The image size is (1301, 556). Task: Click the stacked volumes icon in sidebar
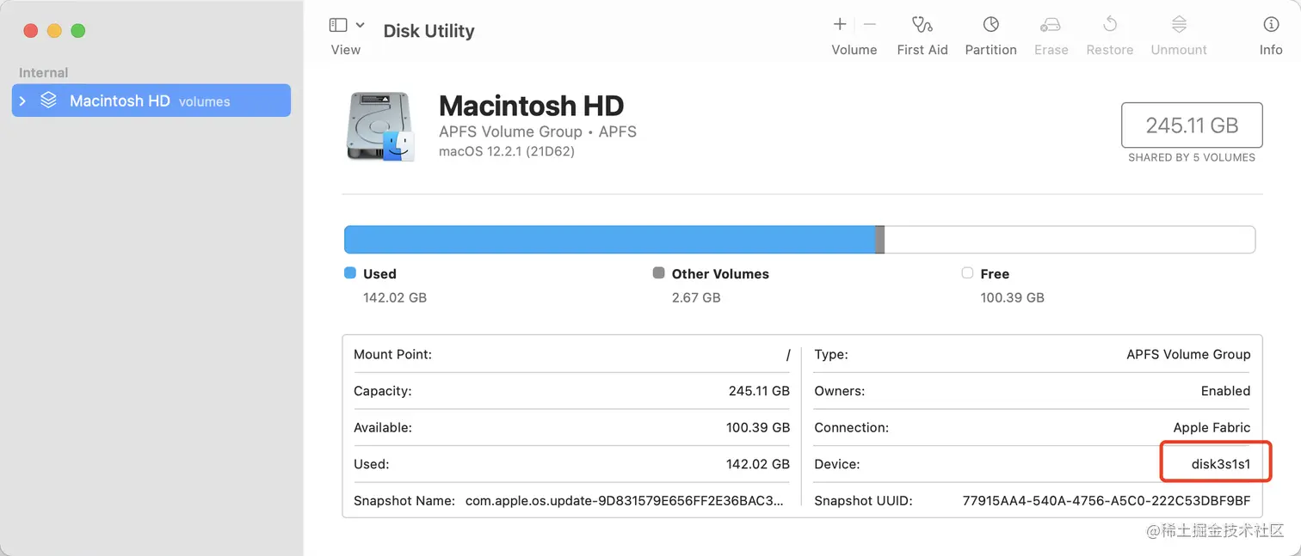49,101
